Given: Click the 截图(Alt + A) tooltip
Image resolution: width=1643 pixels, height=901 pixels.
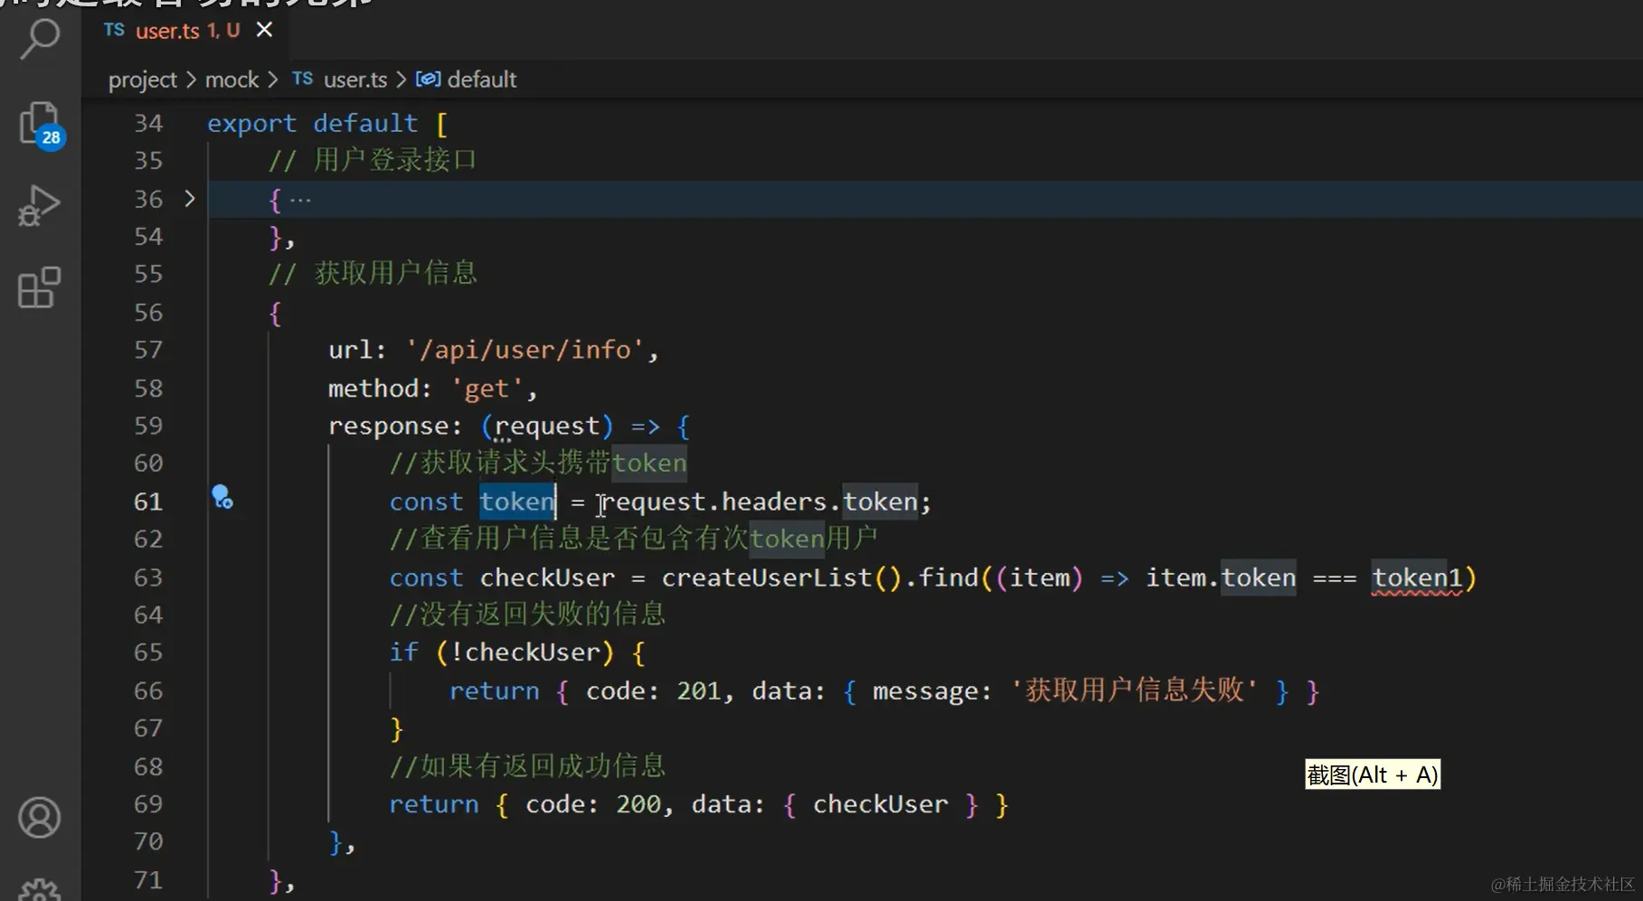Looking at the screenshot, I should click(x=1372, y=774).
